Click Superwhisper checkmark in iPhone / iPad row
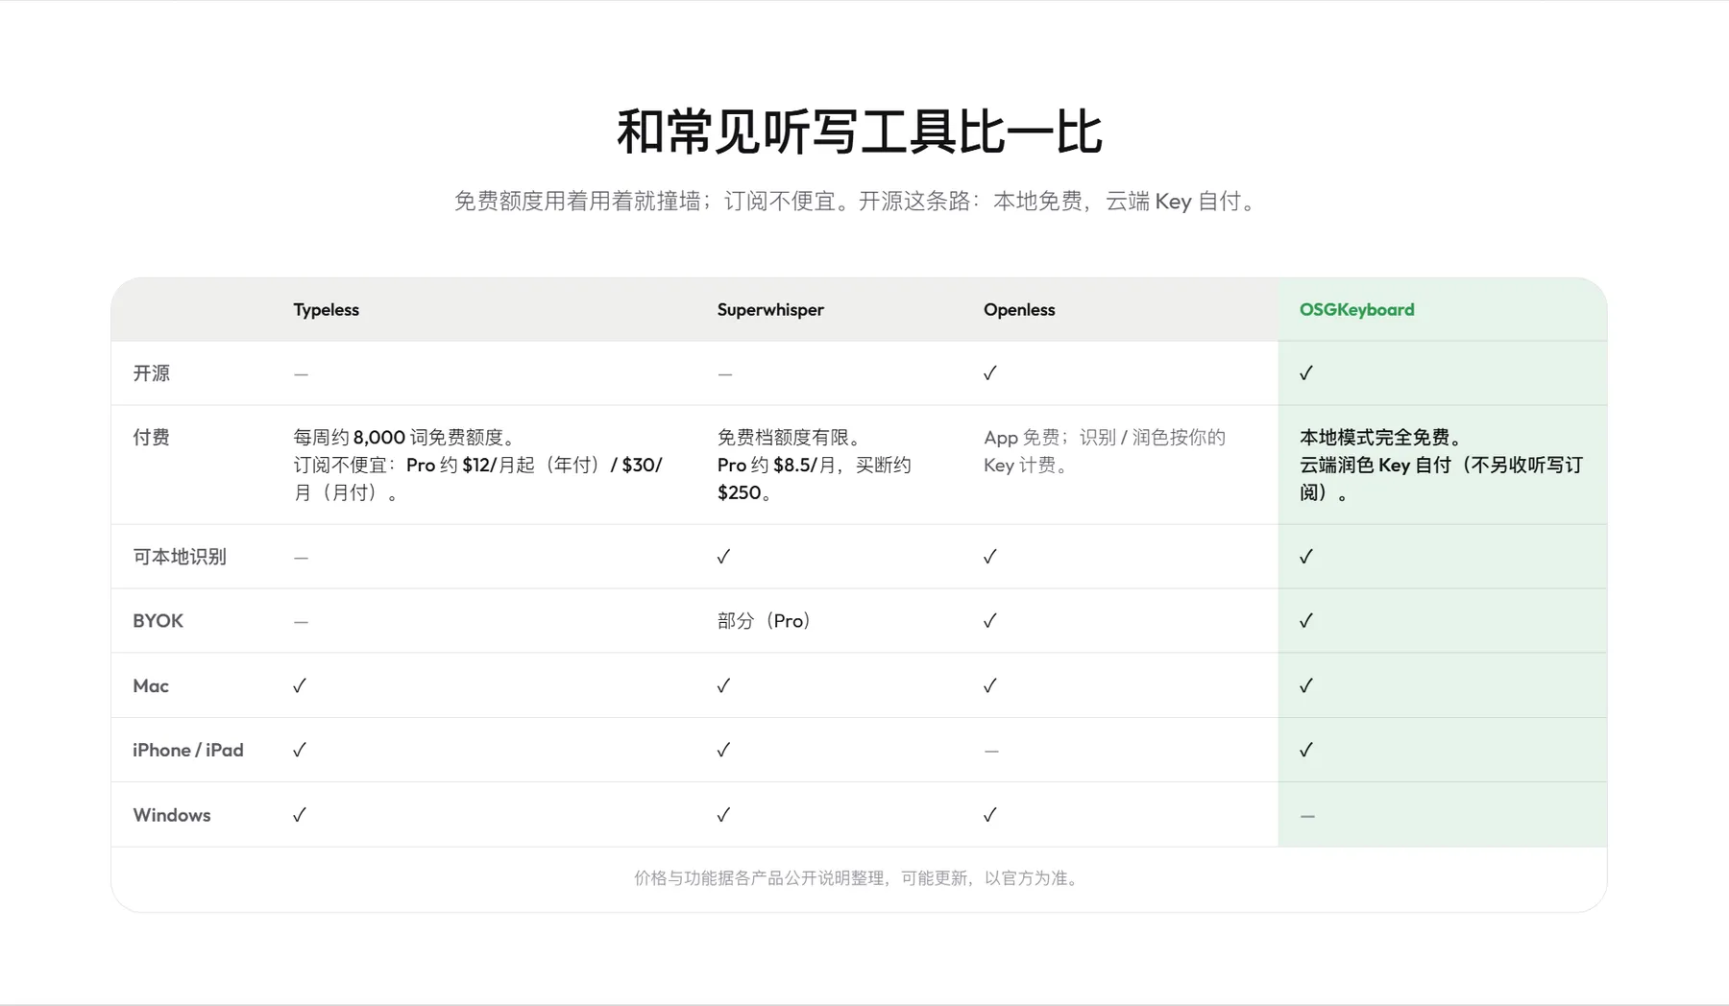The width and height of the screenshot is (1729, 1006). (724, 750)
